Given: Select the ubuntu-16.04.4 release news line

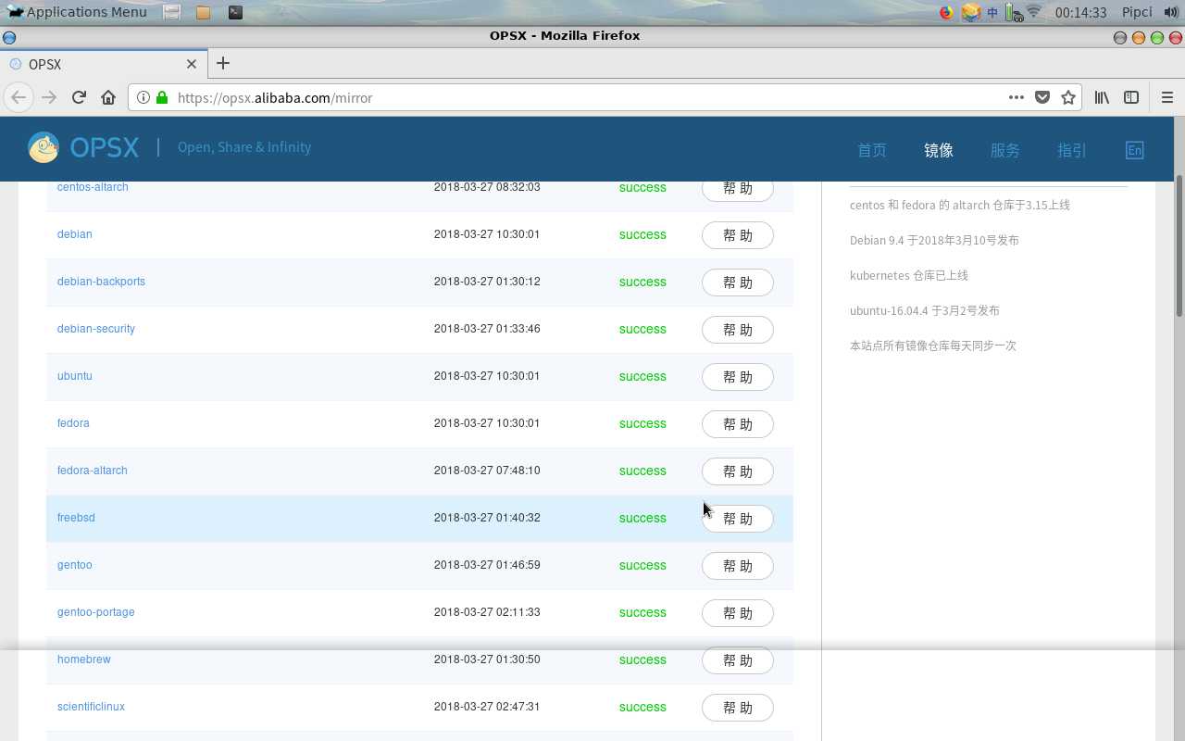Looking at the screenshot, I should 925,310.
